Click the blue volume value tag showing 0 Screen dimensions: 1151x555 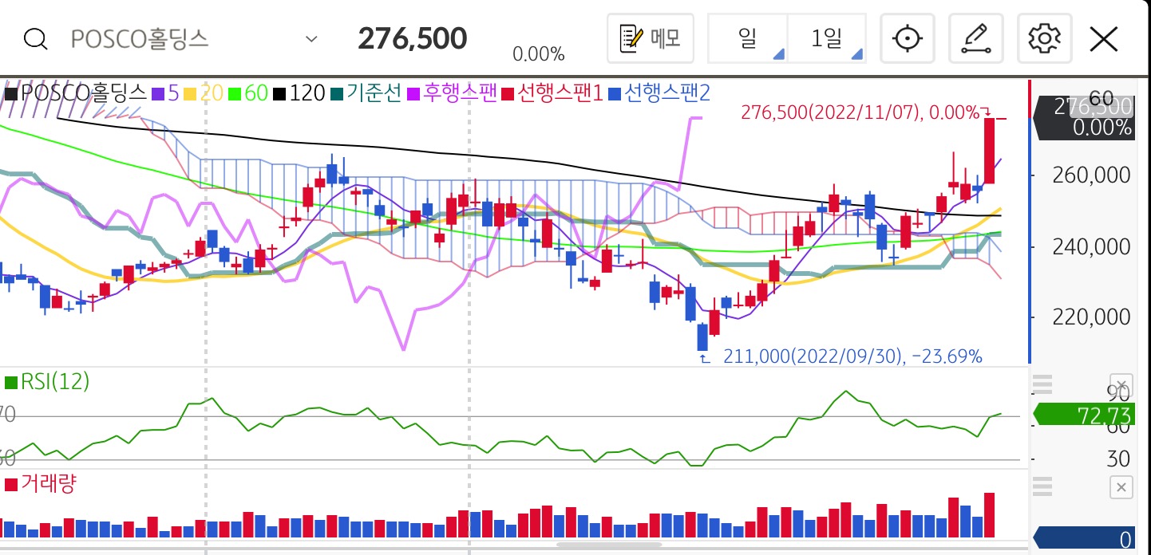click(1084, 540)
